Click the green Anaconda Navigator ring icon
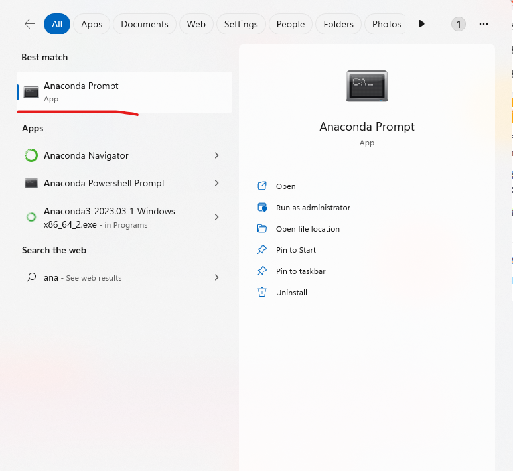 tap(31, 155)
